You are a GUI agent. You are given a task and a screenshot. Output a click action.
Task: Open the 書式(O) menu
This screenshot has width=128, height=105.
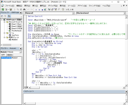click(43, 6)
